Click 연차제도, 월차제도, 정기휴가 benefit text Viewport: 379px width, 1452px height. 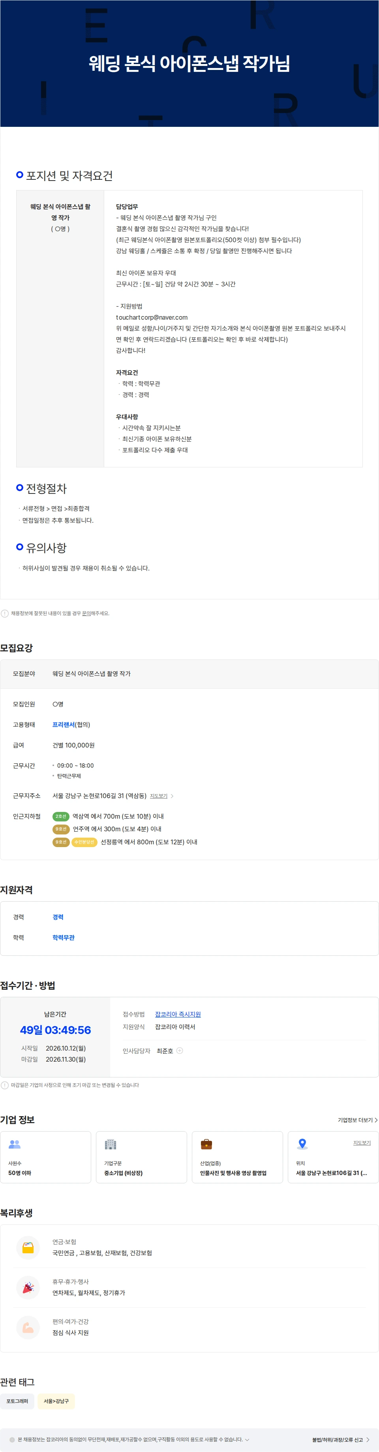pos(89,1292)
